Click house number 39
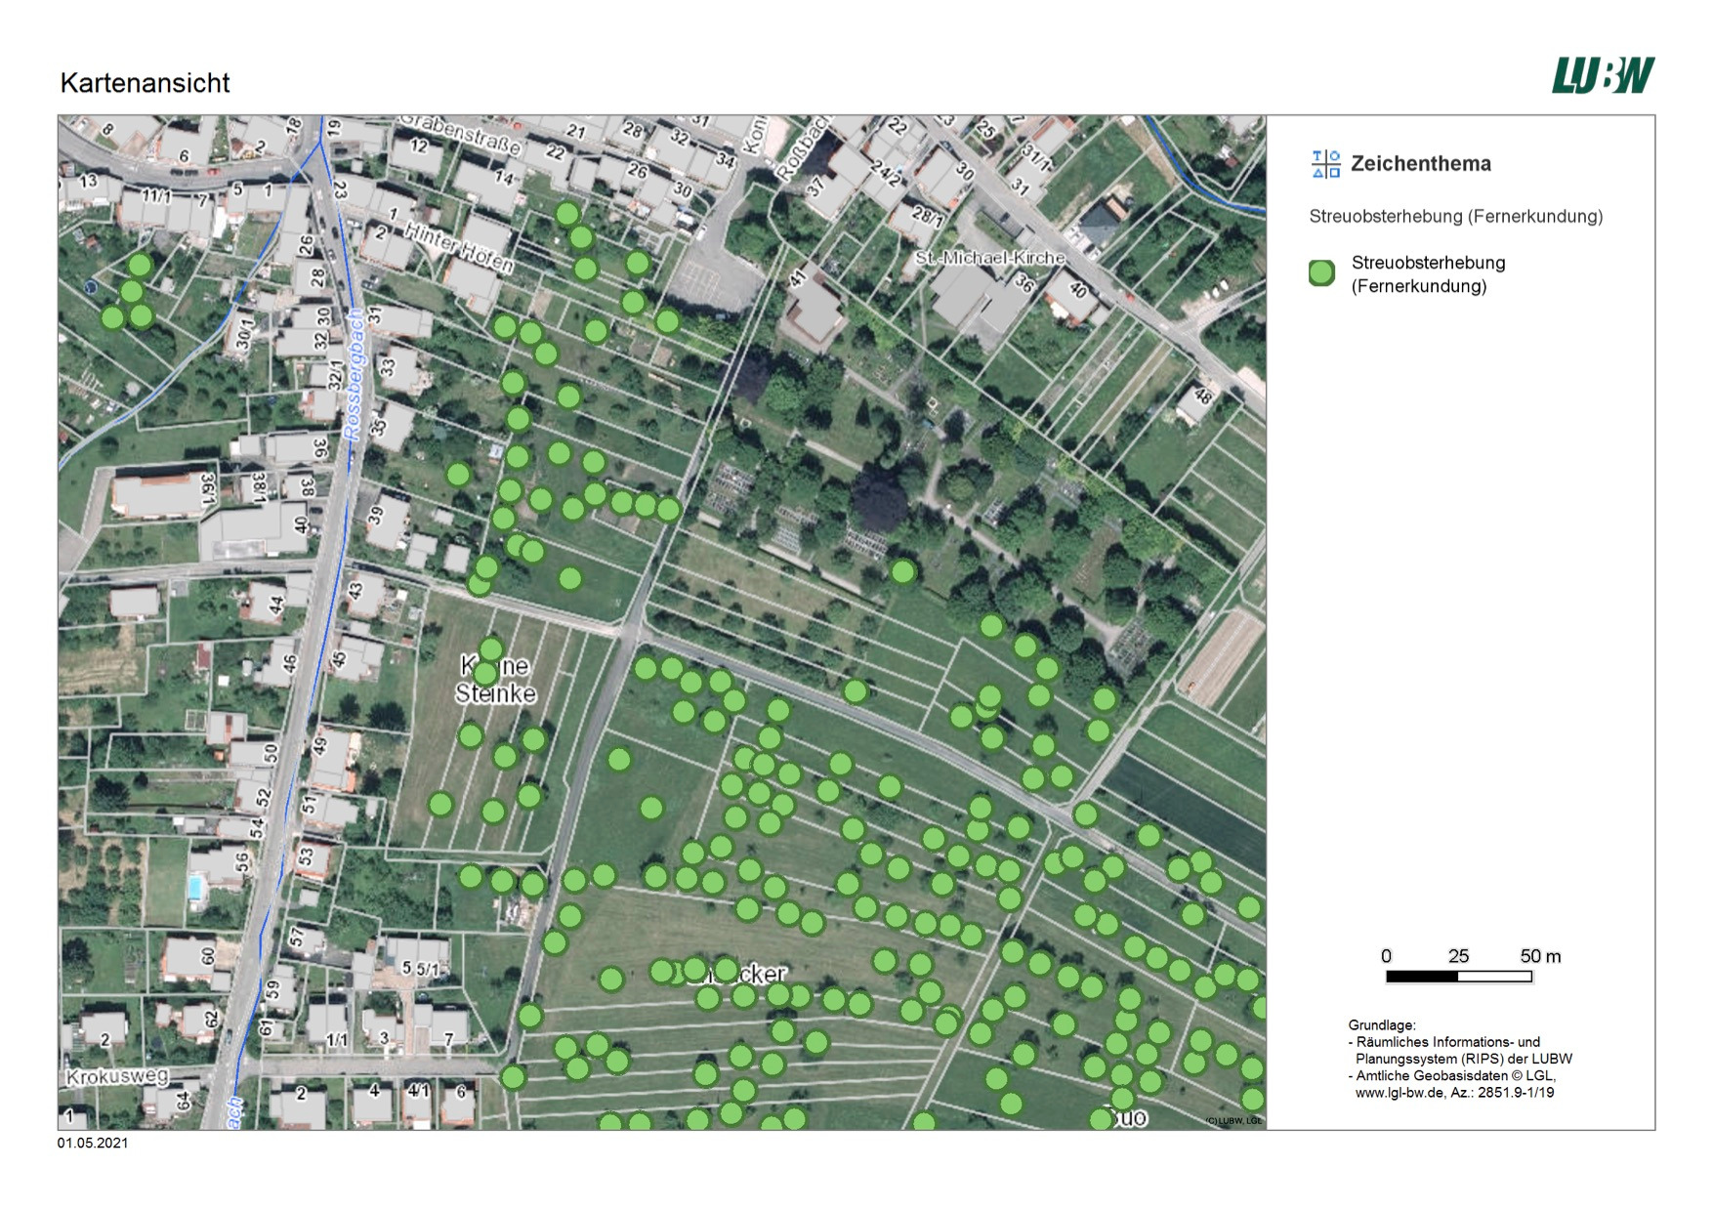 [x=377, y=515]
